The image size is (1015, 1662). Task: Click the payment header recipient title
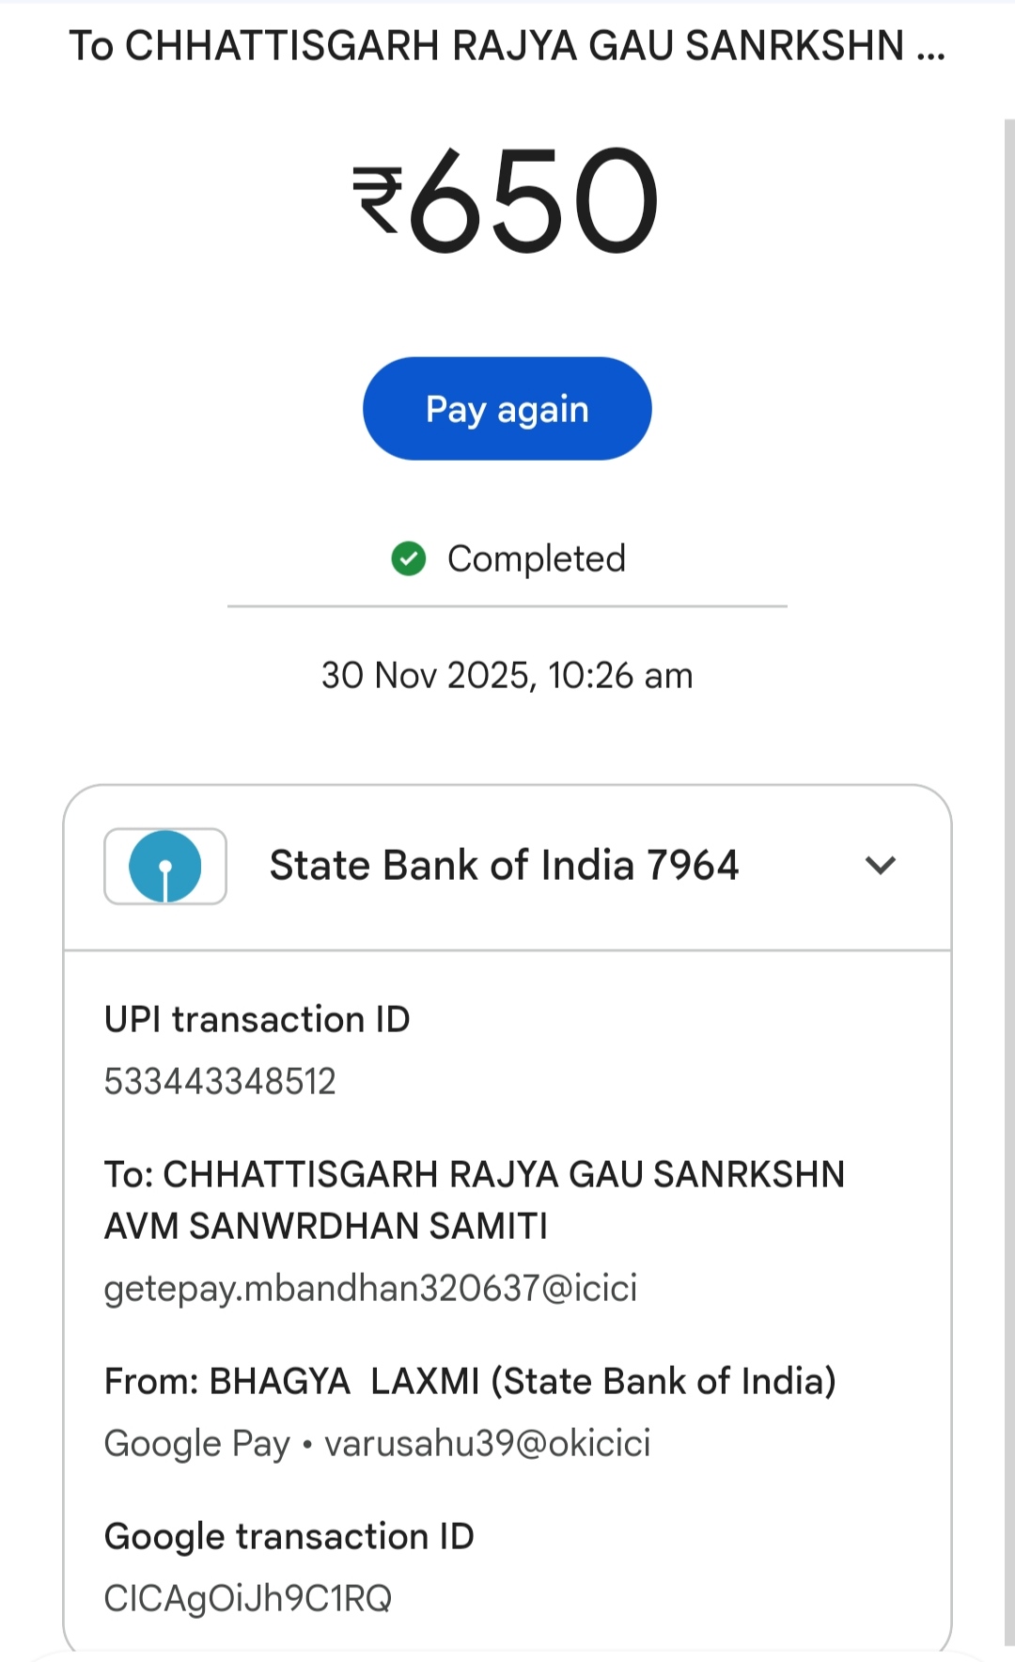pos(507,45)
